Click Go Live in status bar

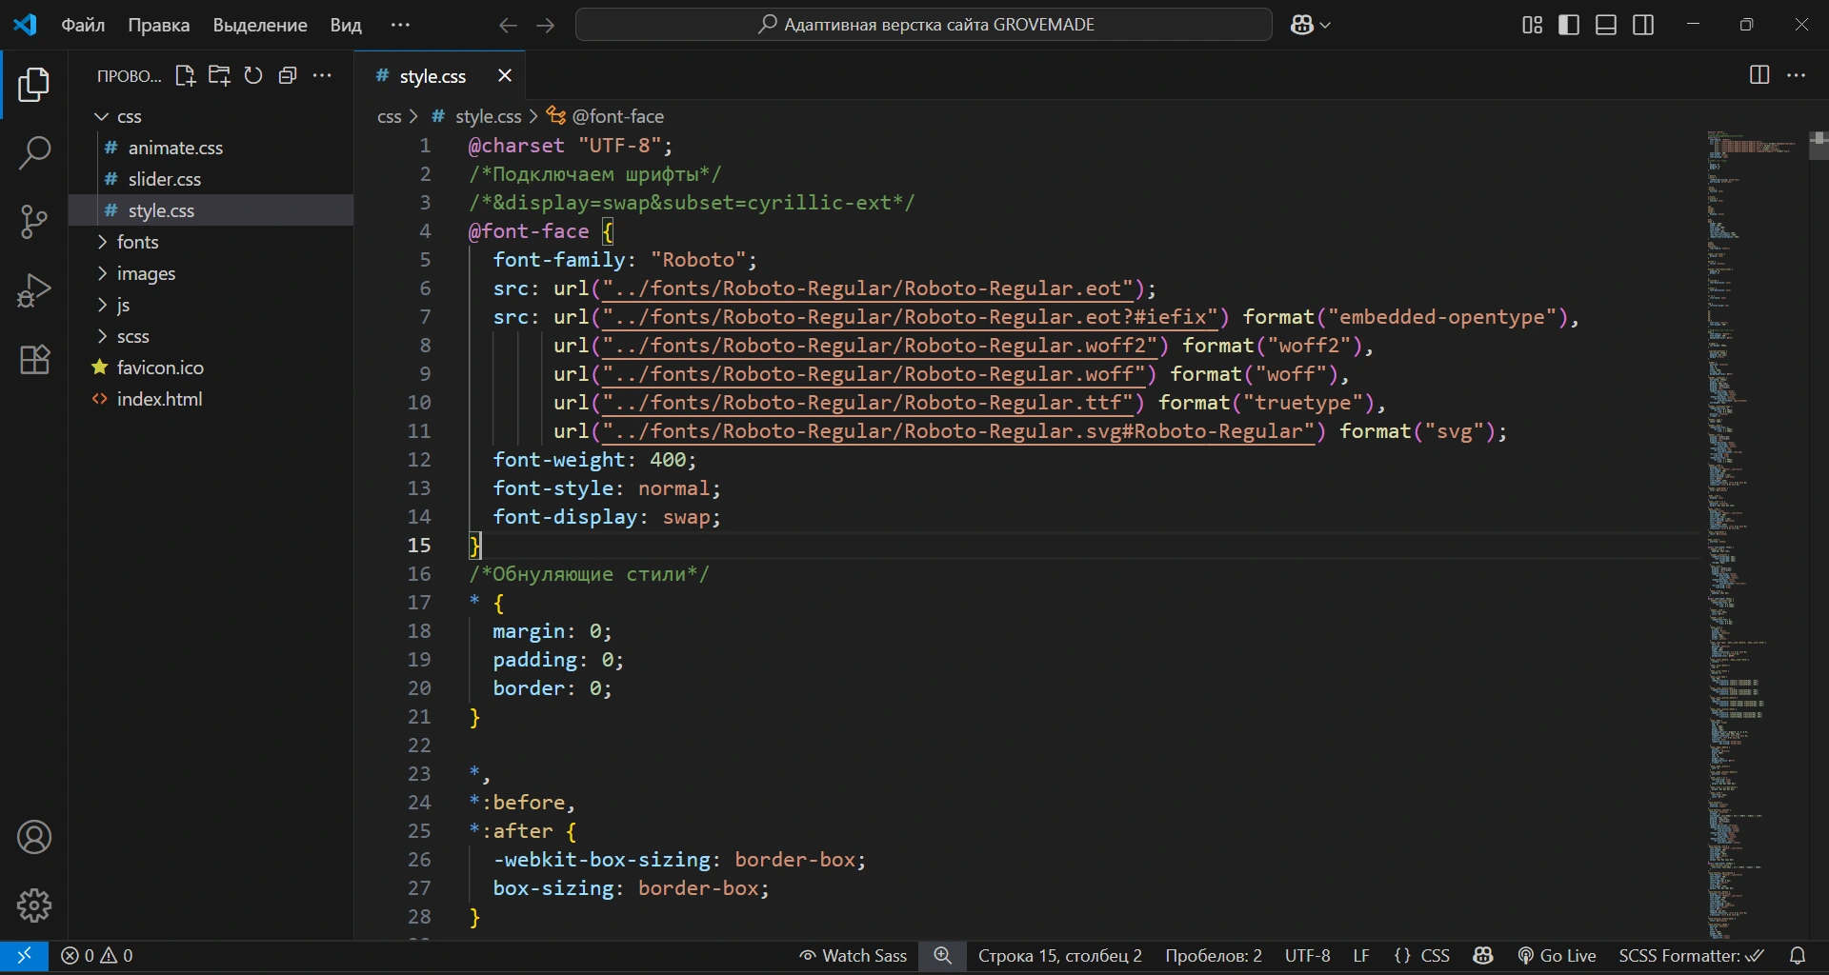pos(1557,955)
